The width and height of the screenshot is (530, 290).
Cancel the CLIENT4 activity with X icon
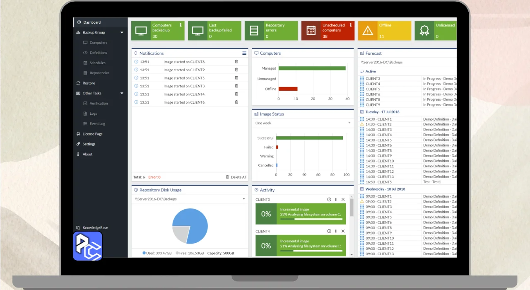(x=343, y=231)
